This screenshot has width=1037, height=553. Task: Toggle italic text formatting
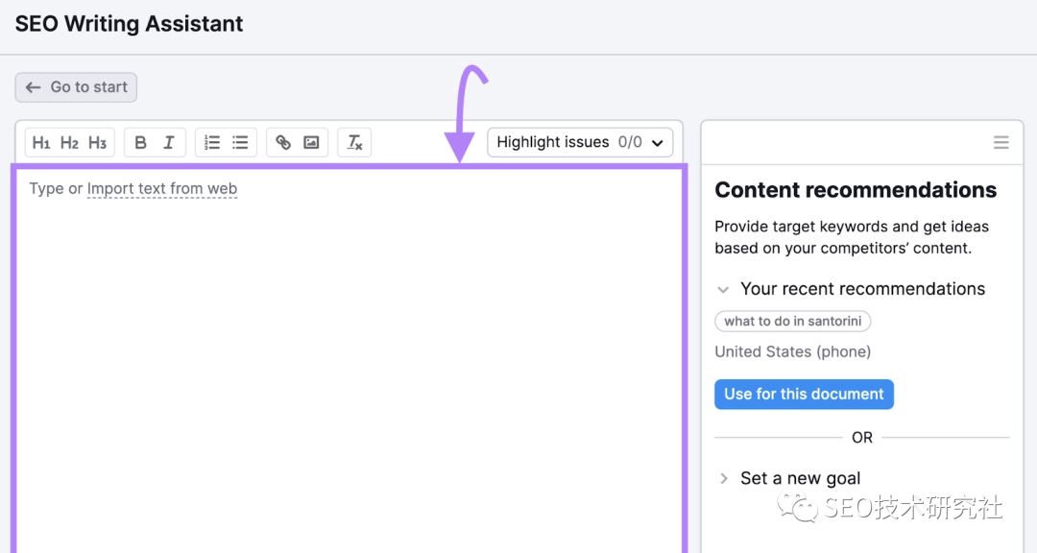click(168, 143)
